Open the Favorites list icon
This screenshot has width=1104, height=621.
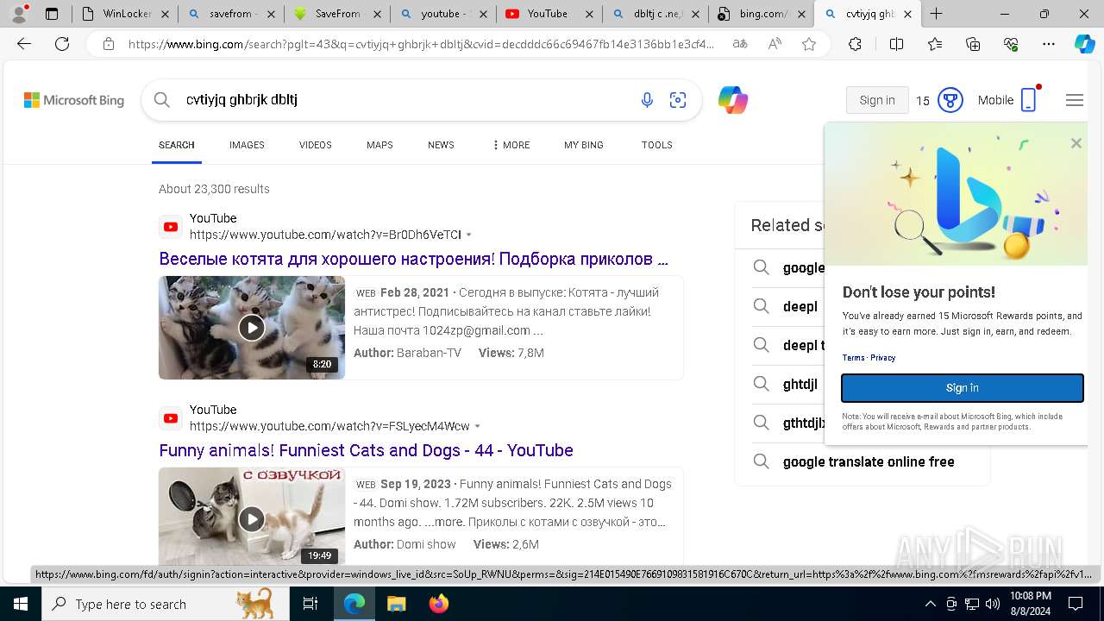click(x=935, y=44)
